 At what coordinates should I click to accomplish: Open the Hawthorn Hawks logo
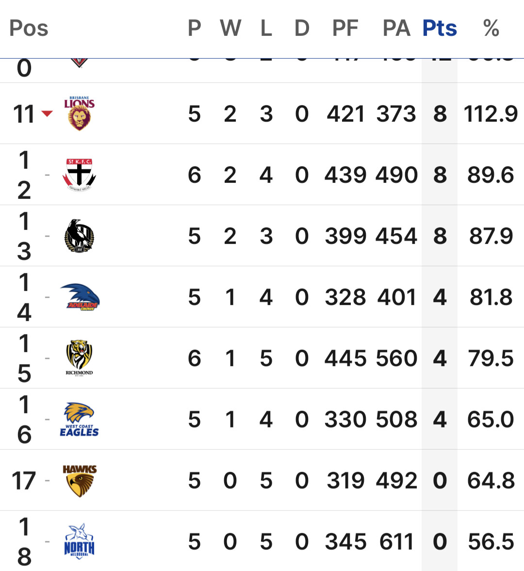point(80,481)
